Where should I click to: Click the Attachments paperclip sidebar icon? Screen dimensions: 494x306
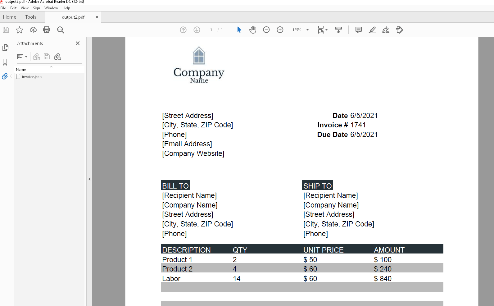pyautogui.click(x=5, y=76)
